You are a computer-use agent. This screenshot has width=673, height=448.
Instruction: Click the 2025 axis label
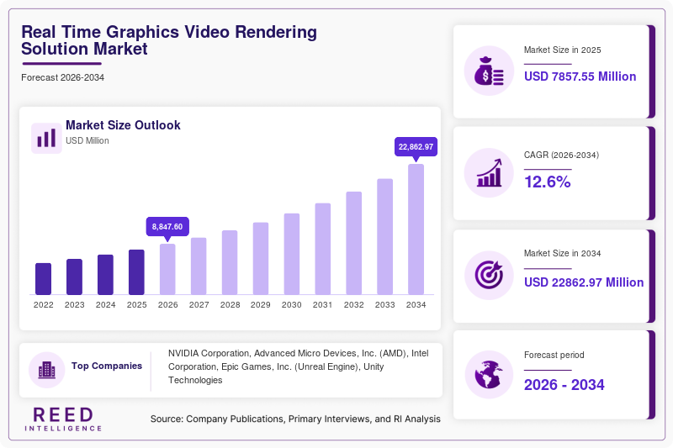click(x=136, y=305)
